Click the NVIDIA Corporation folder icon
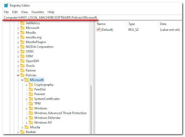The width and height of the screenshot is (185, 137). point(22,47)
